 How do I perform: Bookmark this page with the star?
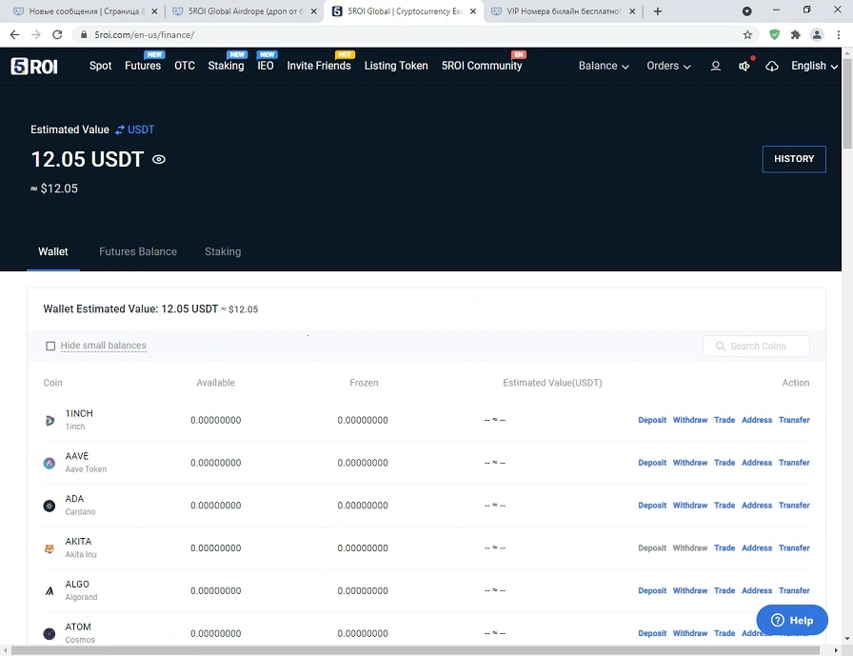click(747, 35)
